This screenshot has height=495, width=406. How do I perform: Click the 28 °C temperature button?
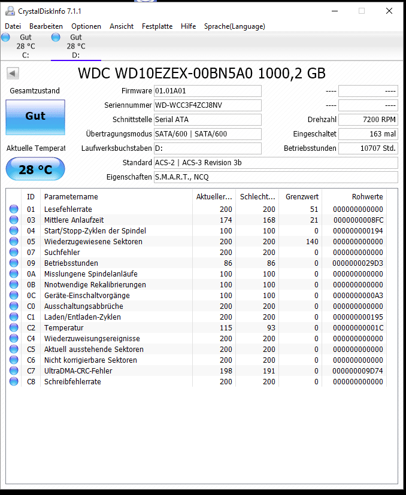(x=35, y=169)
